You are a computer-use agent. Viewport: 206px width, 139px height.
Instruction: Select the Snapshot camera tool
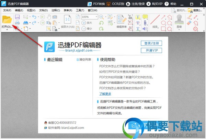[x=55, y=17]
